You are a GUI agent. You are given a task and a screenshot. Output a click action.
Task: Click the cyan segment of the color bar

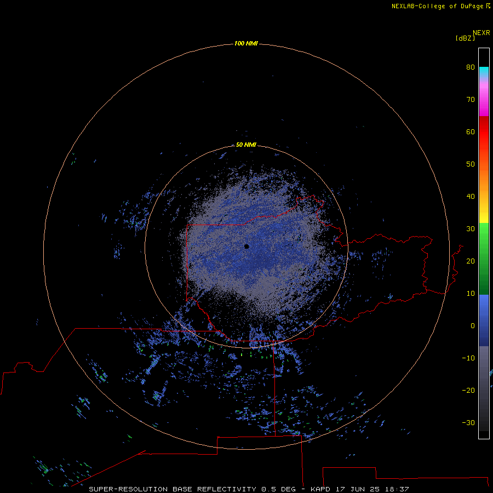coord(484,71)
